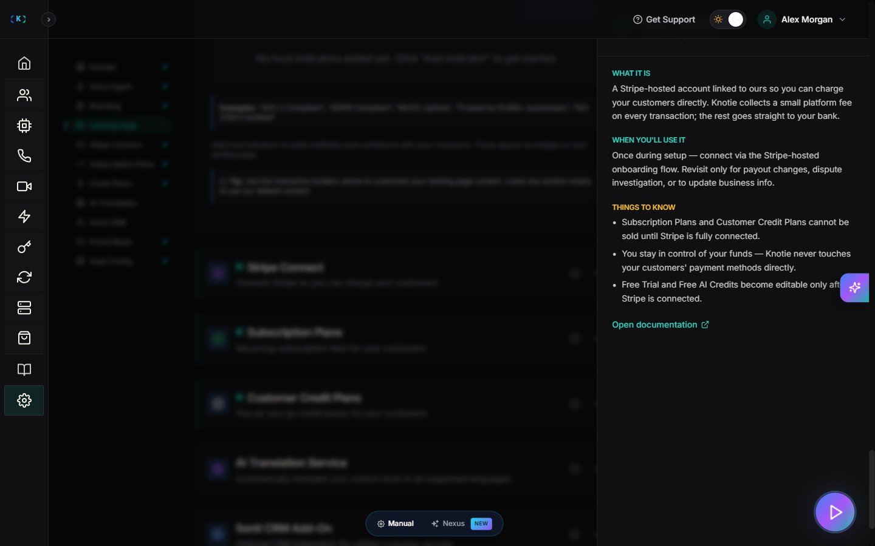875x546 pixels.
Task: Toggle the light/dark theme switch
Action: [727, 19]
